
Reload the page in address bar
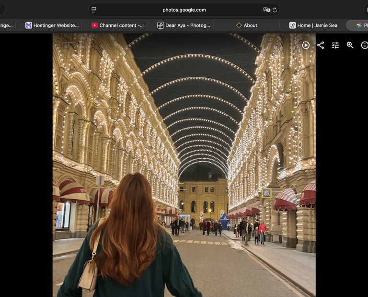(x=275, y=10)
